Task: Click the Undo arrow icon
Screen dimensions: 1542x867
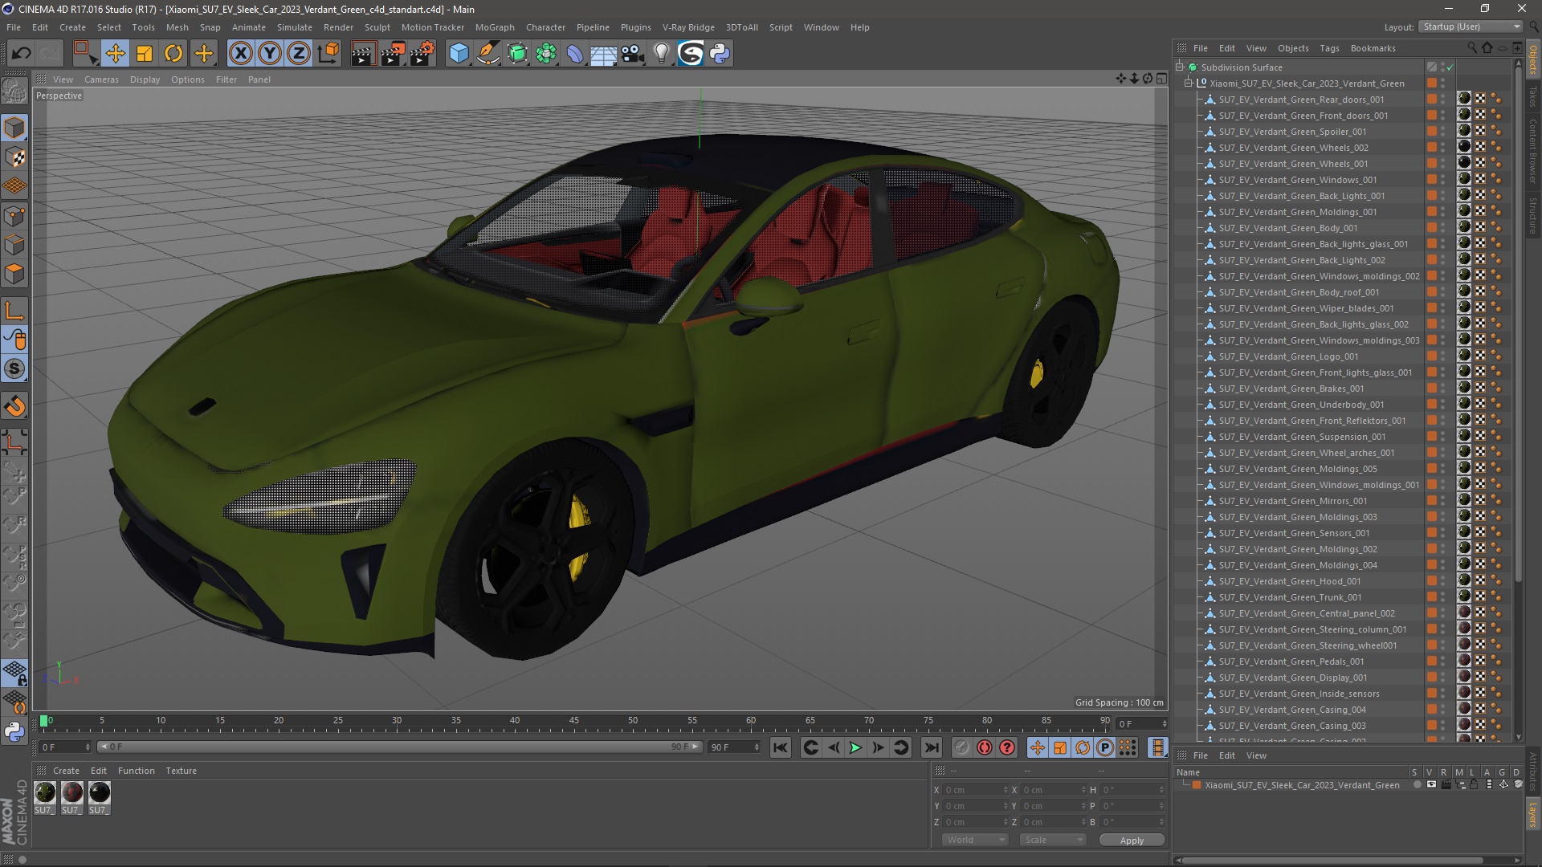Action: point(21,54)
